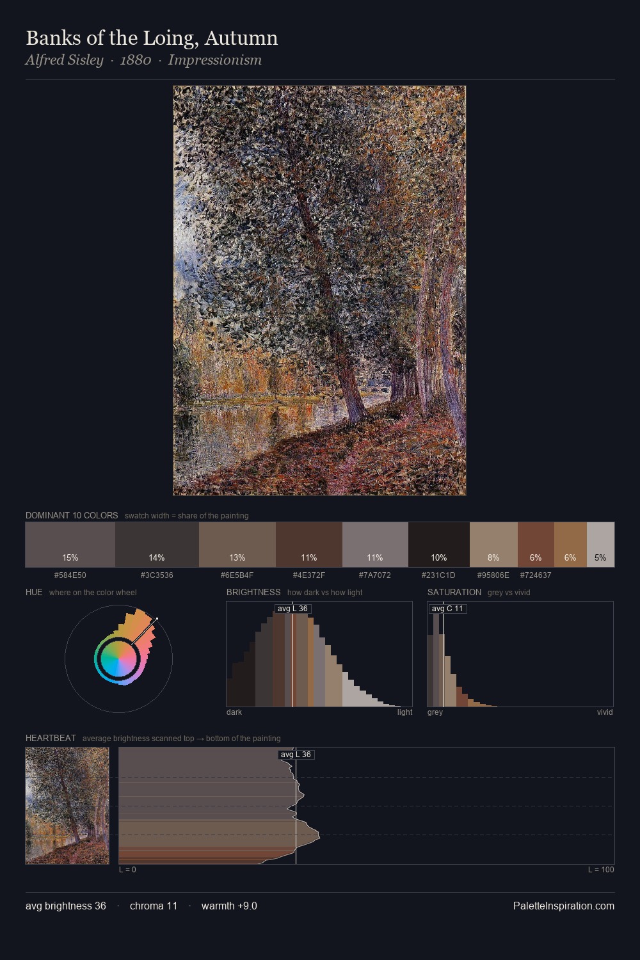The image size is (640, 960).
Task: Click the 15% swatch #584E50
Action: (x=70, y=545)
